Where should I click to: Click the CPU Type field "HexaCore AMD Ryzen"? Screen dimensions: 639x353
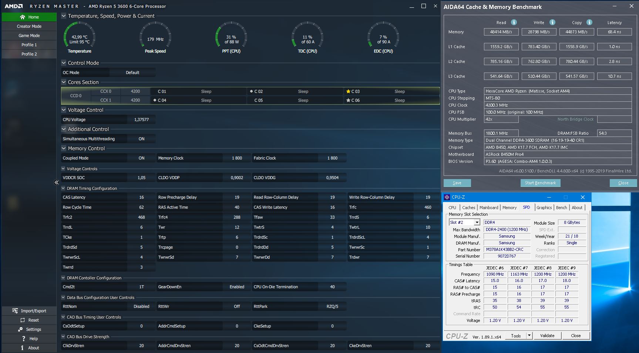[558, 91]
